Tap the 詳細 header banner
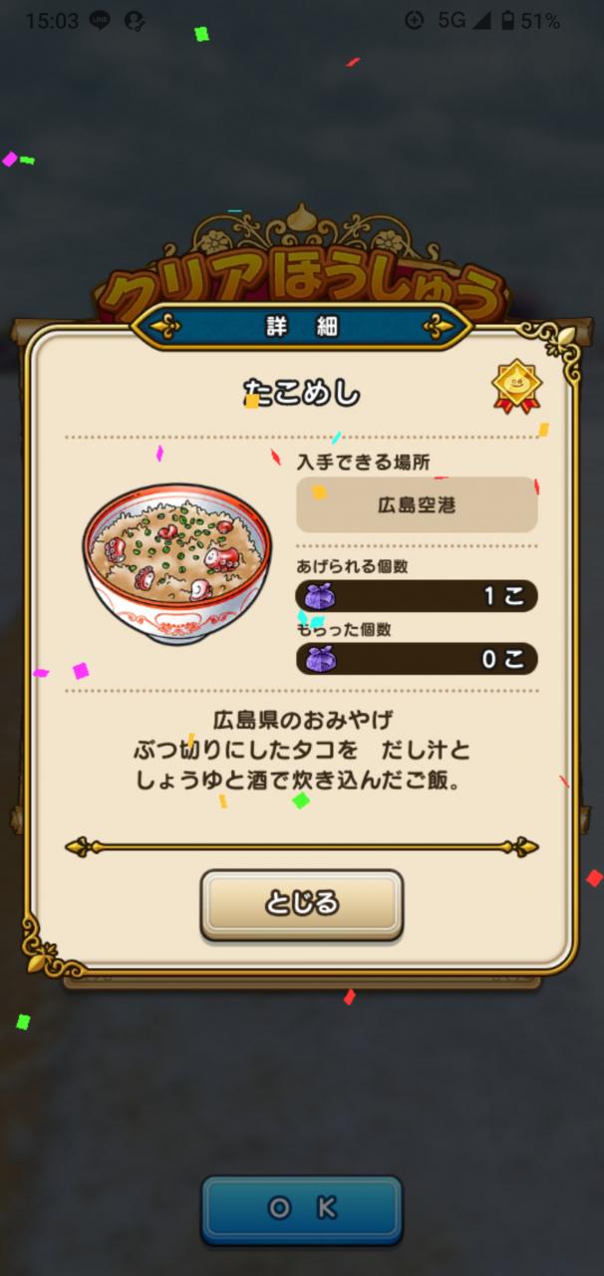The image size is (604, 1276). click(302, 327)
